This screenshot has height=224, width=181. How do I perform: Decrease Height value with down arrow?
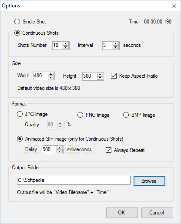pos(100,78)
